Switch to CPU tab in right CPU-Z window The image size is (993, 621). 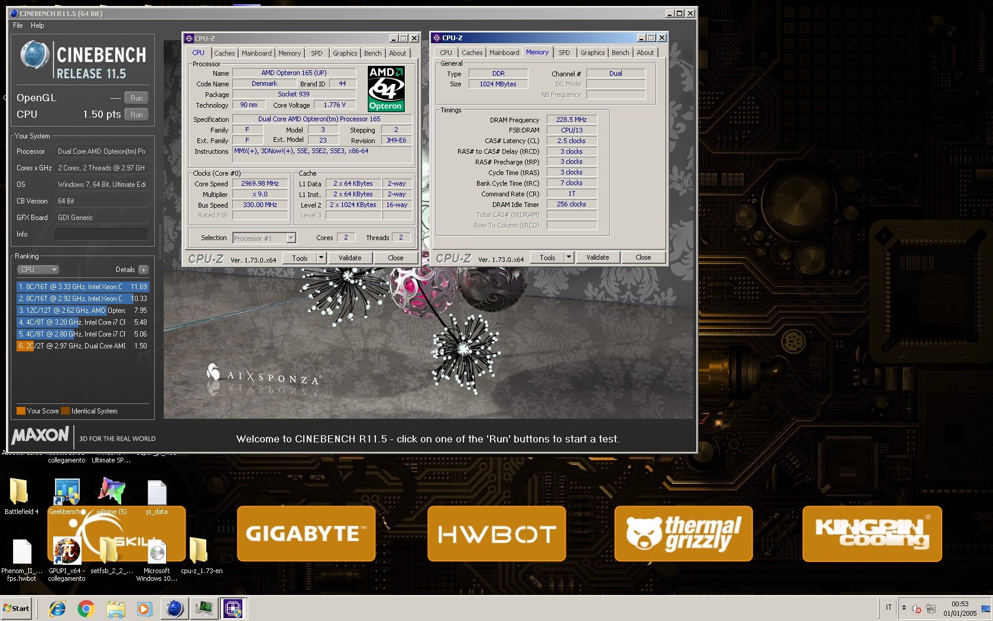(446, 53)
